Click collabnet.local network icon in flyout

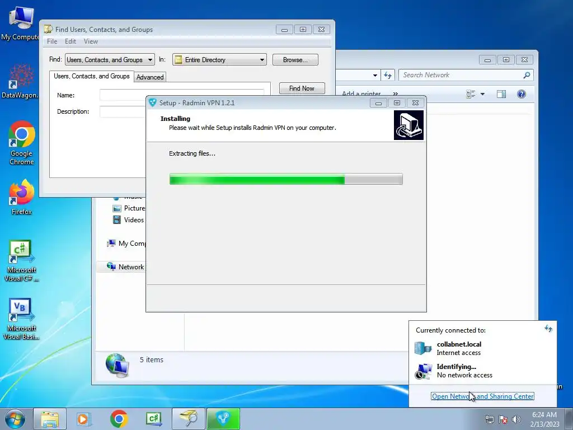coord(423,348)
